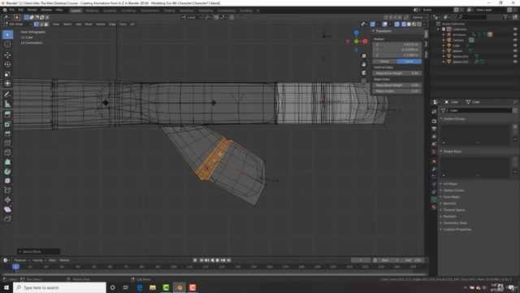Select the Spin tool
520x293 pixels.
(x=7, y=172)
